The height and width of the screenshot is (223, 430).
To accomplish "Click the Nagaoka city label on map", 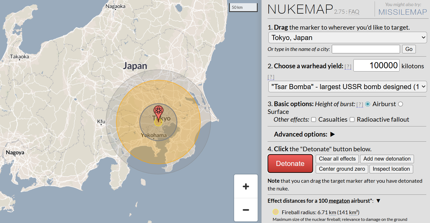I will 115,6.
